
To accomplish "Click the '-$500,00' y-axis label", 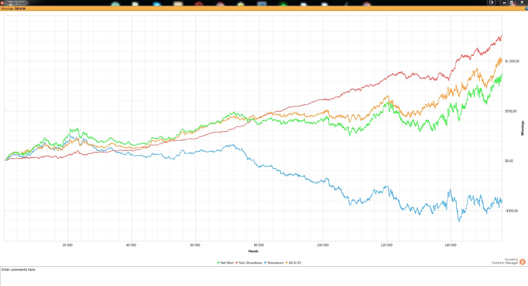I will (x=511, y=211).
